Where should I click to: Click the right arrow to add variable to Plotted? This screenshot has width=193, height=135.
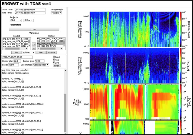point(34,43)
